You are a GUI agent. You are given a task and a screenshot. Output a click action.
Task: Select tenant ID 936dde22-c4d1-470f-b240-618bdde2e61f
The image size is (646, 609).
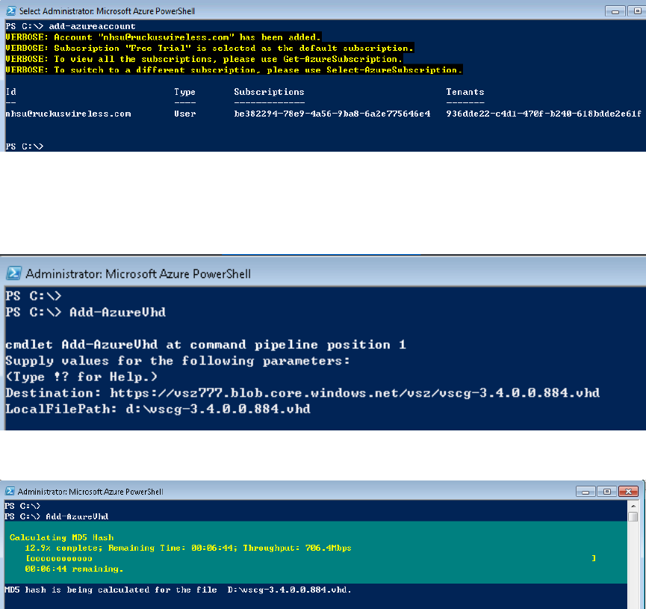tap(544, 114)
